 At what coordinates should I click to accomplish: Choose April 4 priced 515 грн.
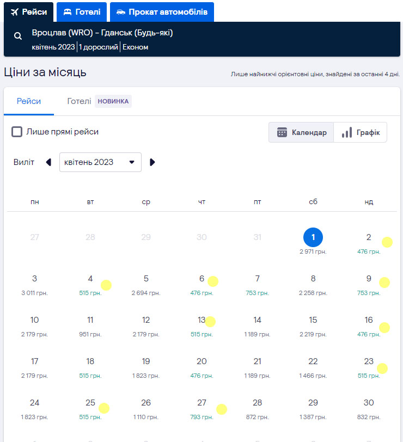[x=90, y=285]
